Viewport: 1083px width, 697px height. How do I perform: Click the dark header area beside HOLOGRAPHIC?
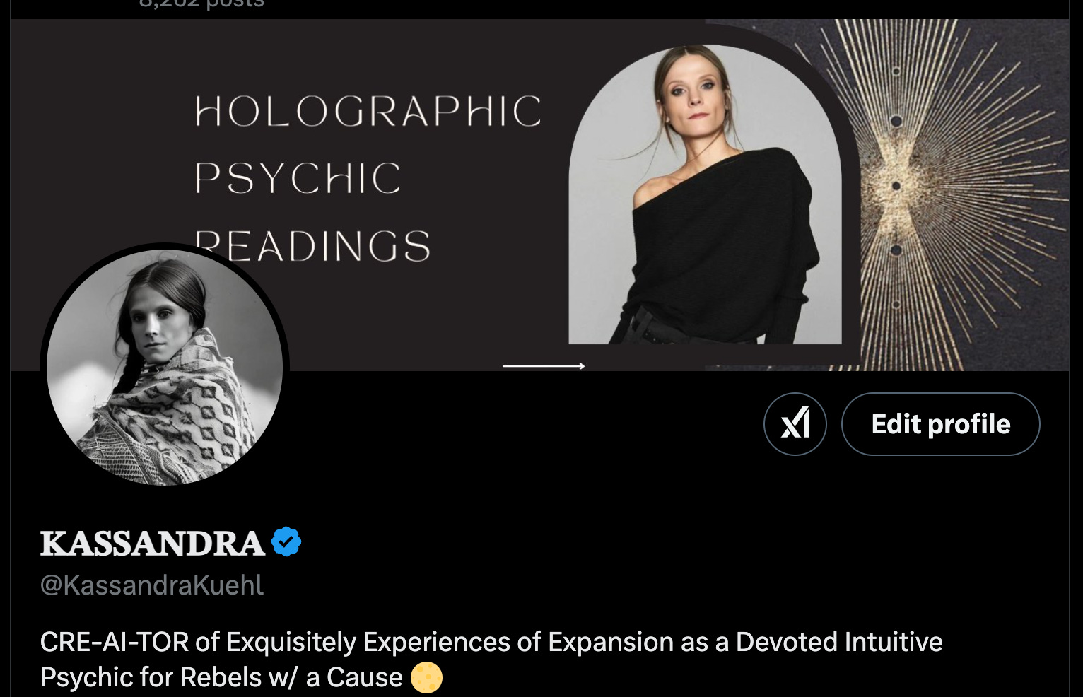pyautogui.click(x=99, y=113)
